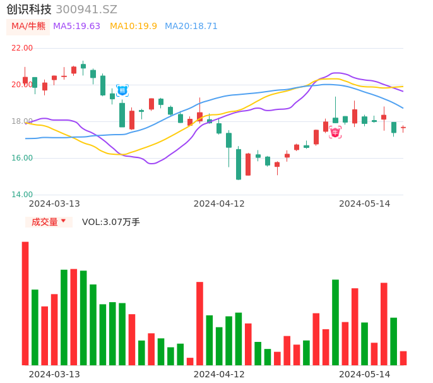Click the VOL:3.07万手 volume readout
Screen dimensions: 433x383
[x=111, y=222]
